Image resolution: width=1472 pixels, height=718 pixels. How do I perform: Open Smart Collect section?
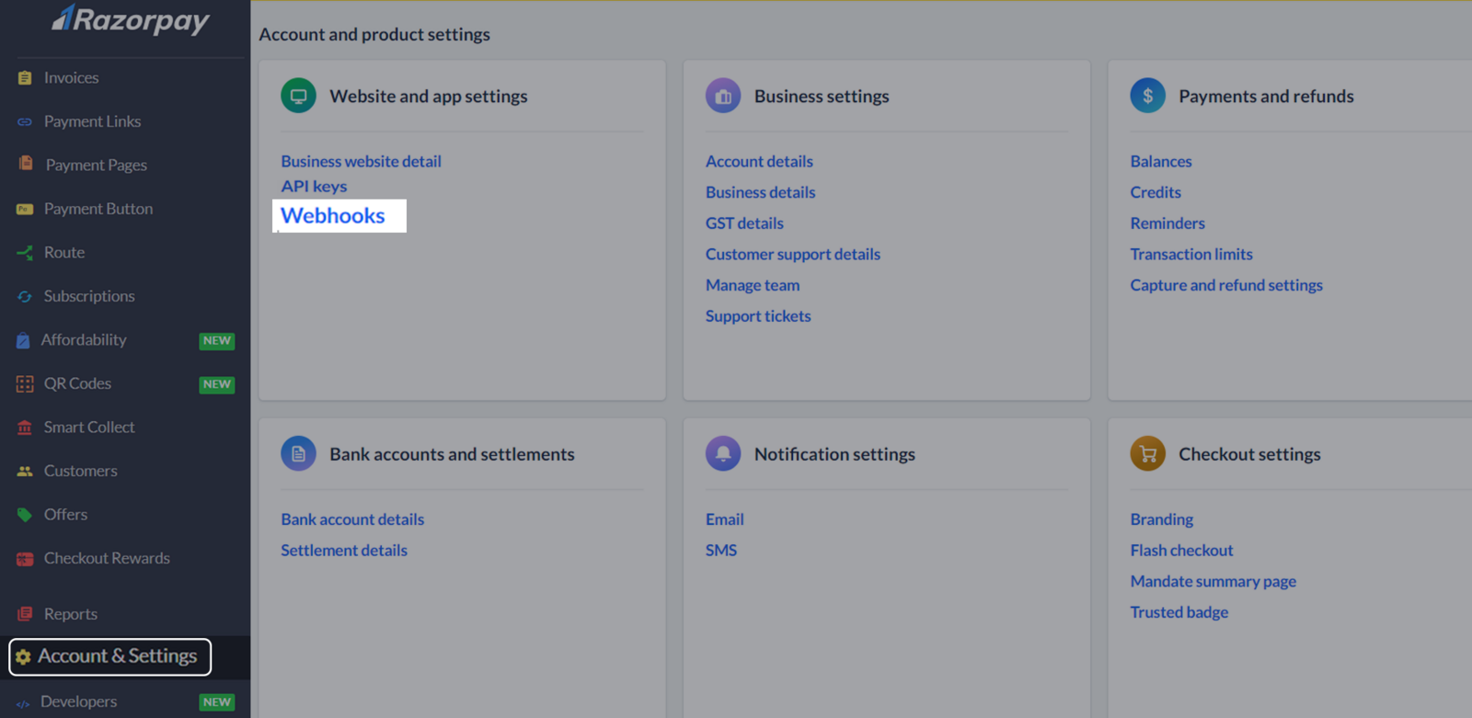(89, 427)
